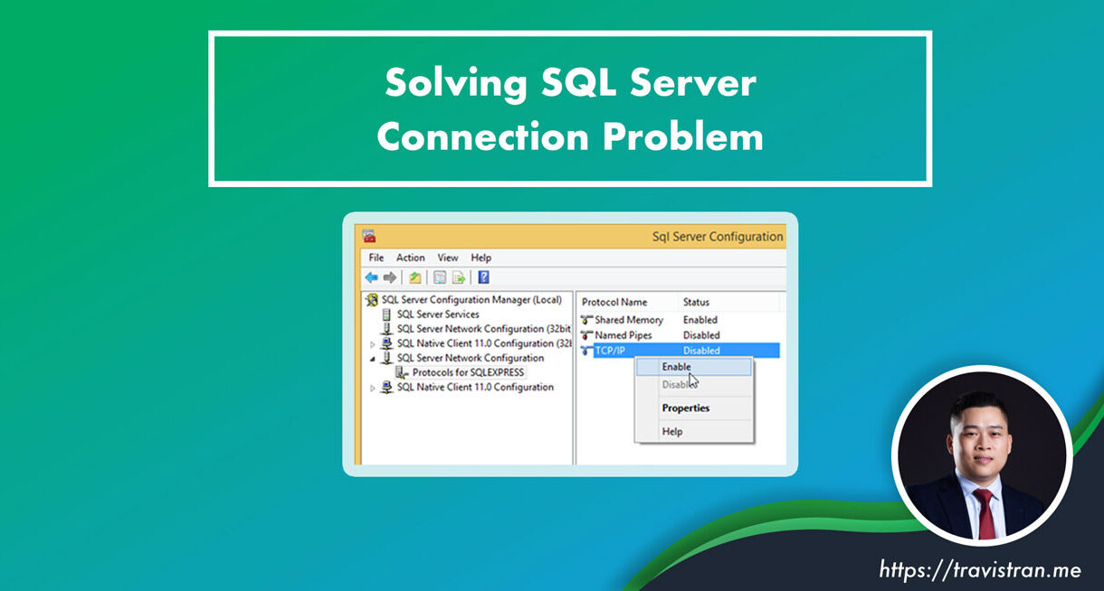Click the Help question mark toolbar icon

[x=482, y=277]
